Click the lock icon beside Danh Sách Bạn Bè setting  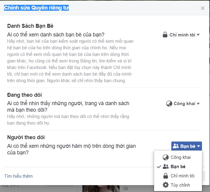[165, 35]
